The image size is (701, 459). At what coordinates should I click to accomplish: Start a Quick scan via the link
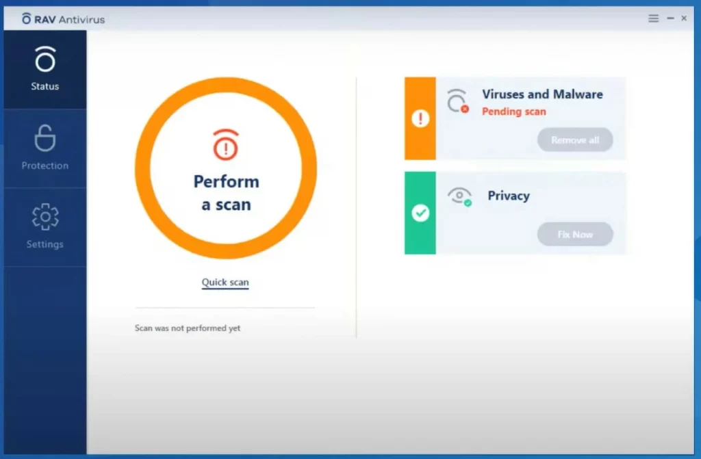click(225, 283)
